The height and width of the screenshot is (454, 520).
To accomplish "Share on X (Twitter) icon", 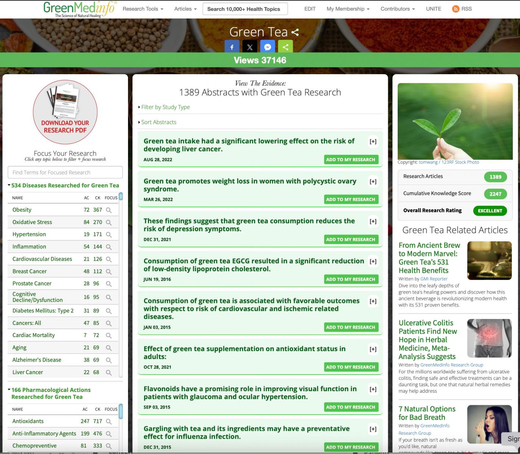I will (x=250, y=47).
